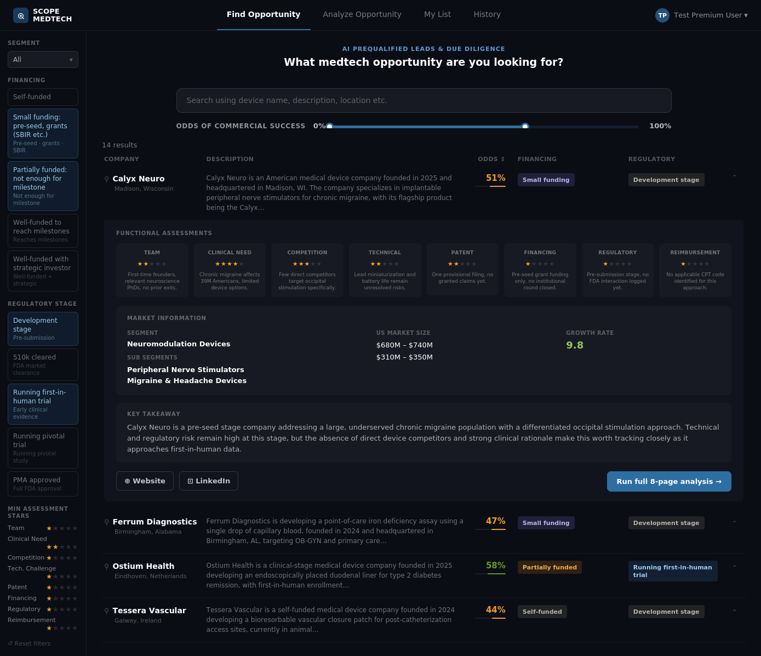Click the Clinical Need assessment card

(230, 270)
